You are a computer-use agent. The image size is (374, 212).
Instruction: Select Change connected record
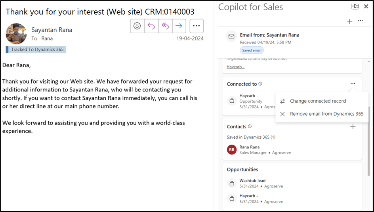coord(318,101)
